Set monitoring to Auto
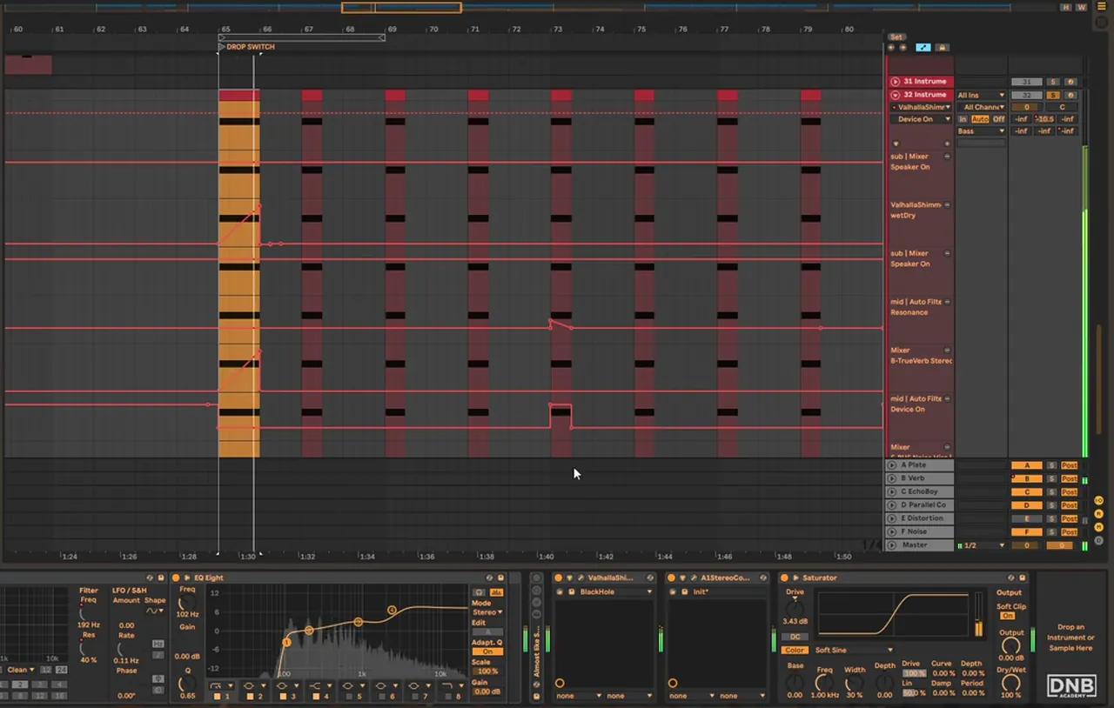The height and width of the screenshot is (708, 1114). pyautogui.click(x=980, y=119)
